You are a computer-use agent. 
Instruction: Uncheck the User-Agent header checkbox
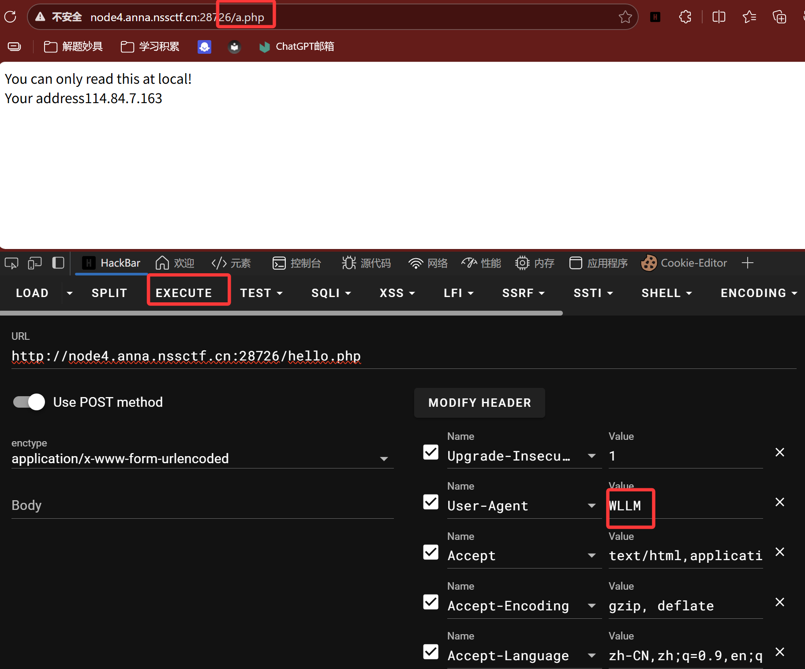pyautogui.click(x=431, y=502)
